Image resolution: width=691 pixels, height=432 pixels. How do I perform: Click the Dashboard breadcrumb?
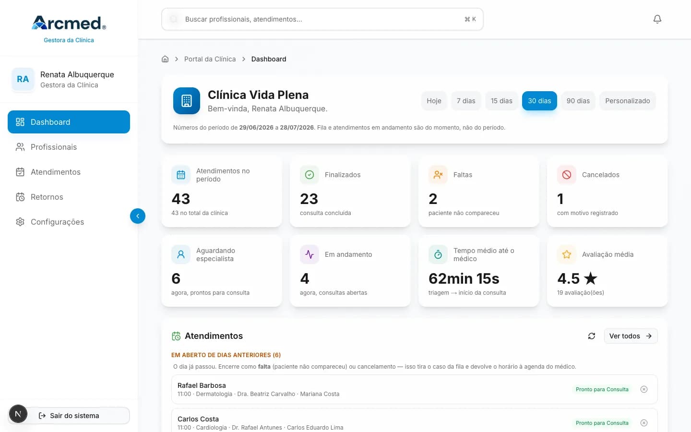tap(269, 59)
